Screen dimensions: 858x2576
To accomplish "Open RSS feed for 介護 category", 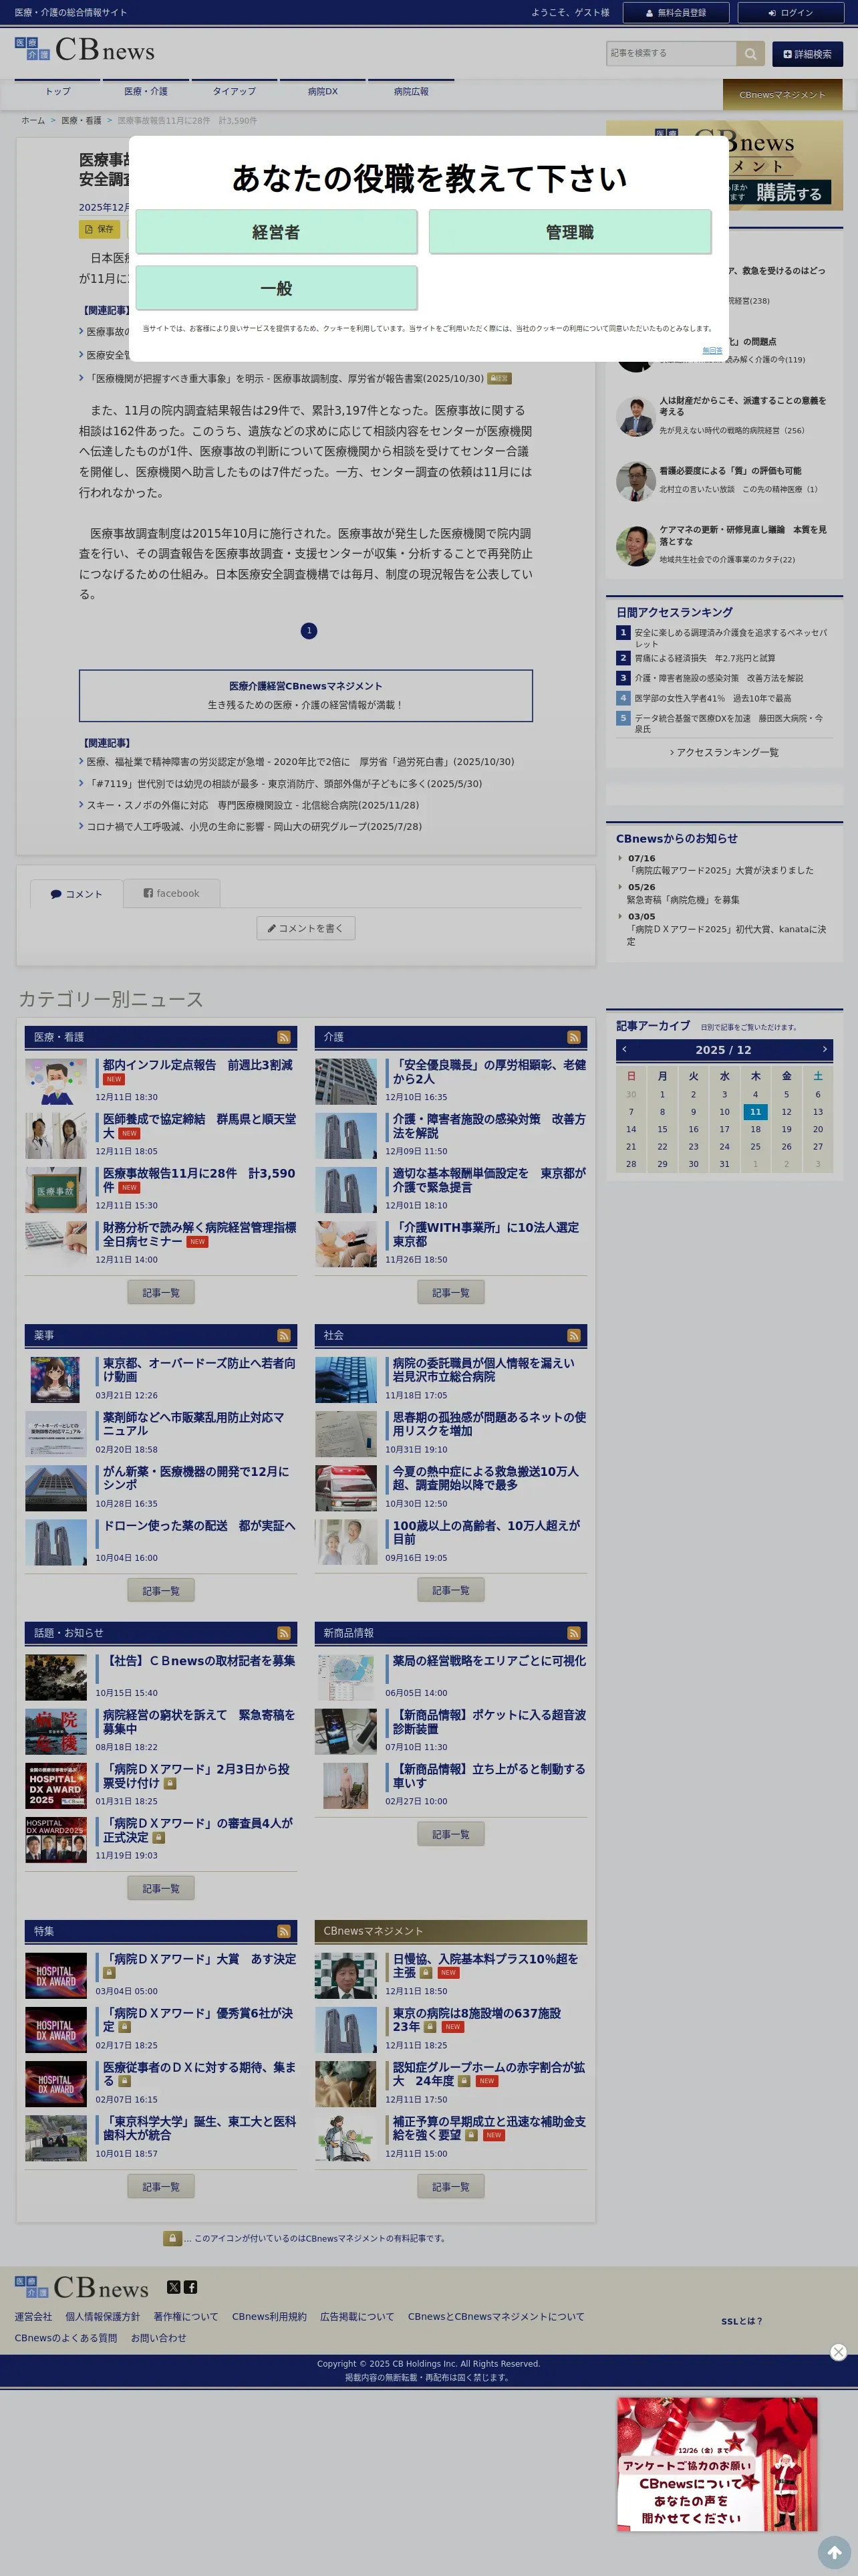I will coord(573,1037).
